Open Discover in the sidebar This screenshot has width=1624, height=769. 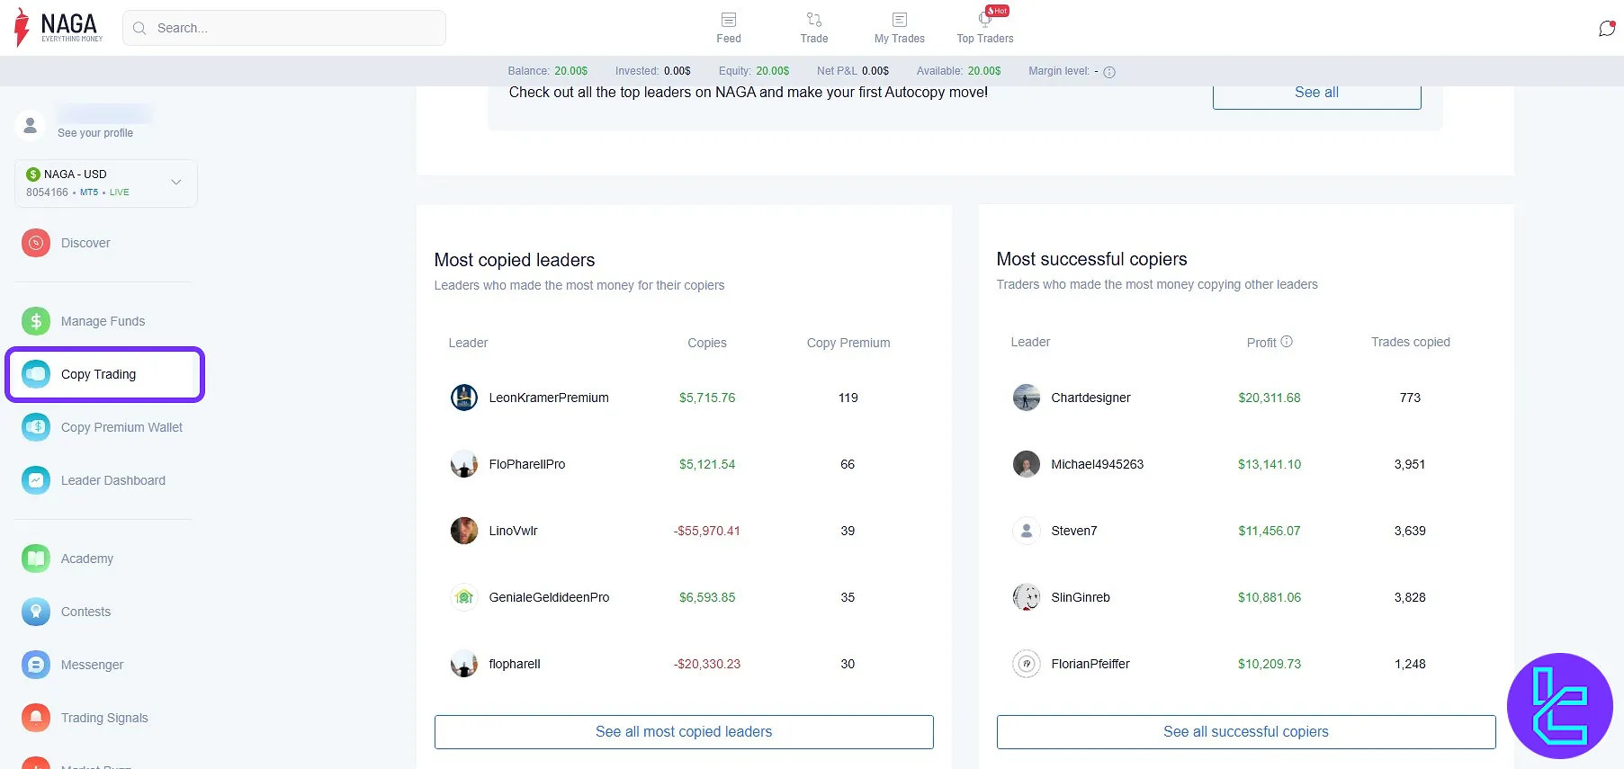pos(85,243)
